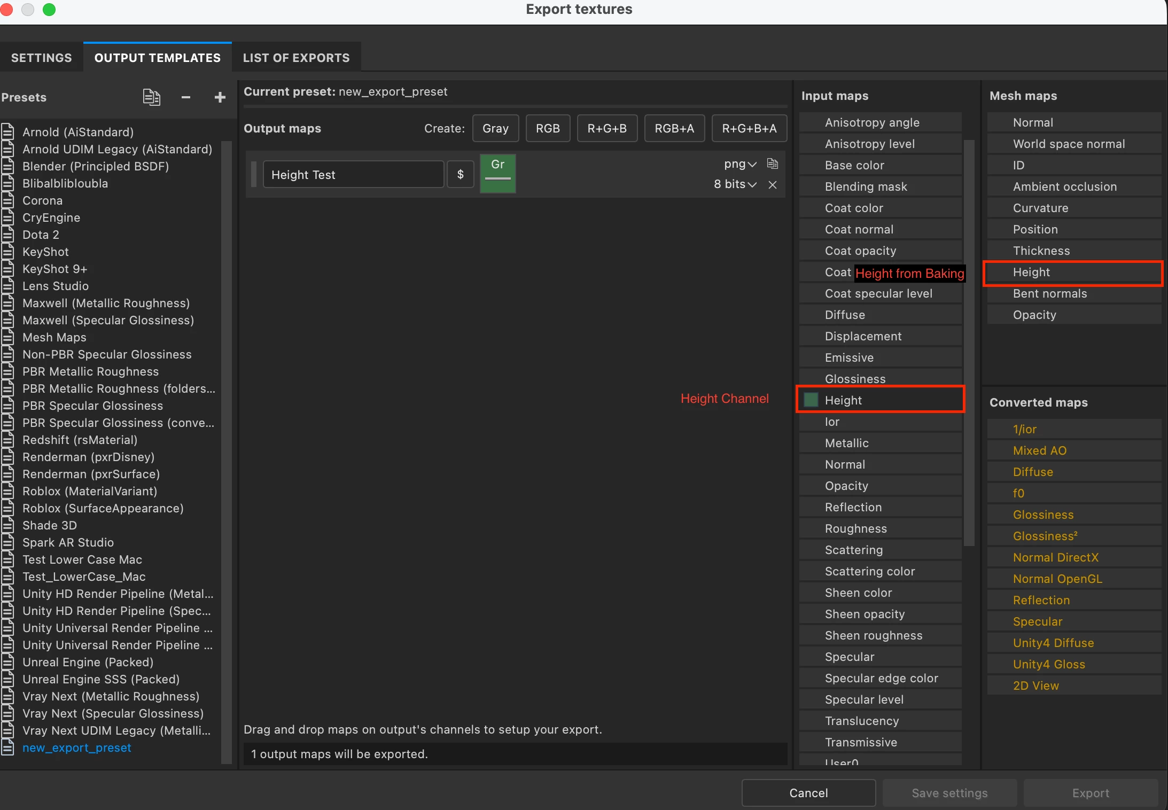Switch to the Settings tab
The height and width of the screenshot is (810, 1168).
point(41,58)
